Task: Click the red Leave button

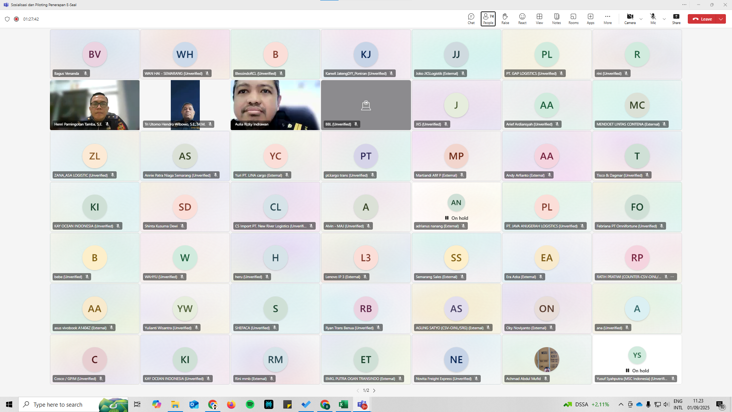Action: [x=702, y=19]
